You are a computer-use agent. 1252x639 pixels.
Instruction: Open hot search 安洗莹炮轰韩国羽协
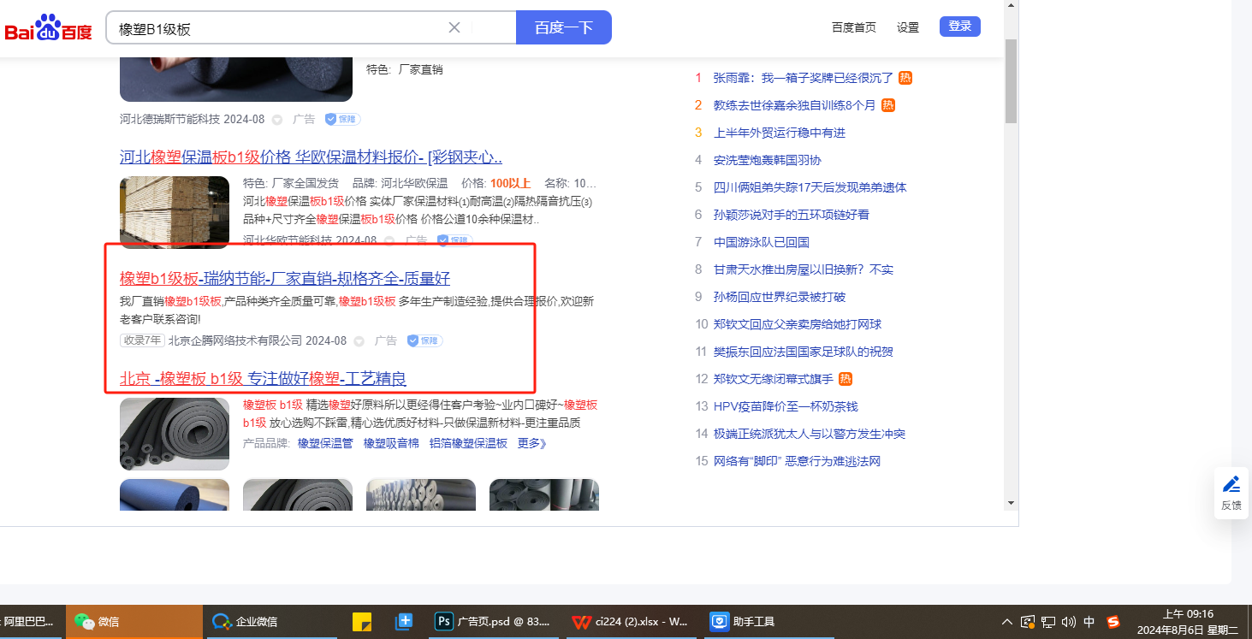point(768,160)
